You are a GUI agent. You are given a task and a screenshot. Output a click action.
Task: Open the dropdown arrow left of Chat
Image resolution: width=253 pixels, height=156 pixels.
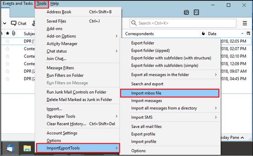pos(5,24)
